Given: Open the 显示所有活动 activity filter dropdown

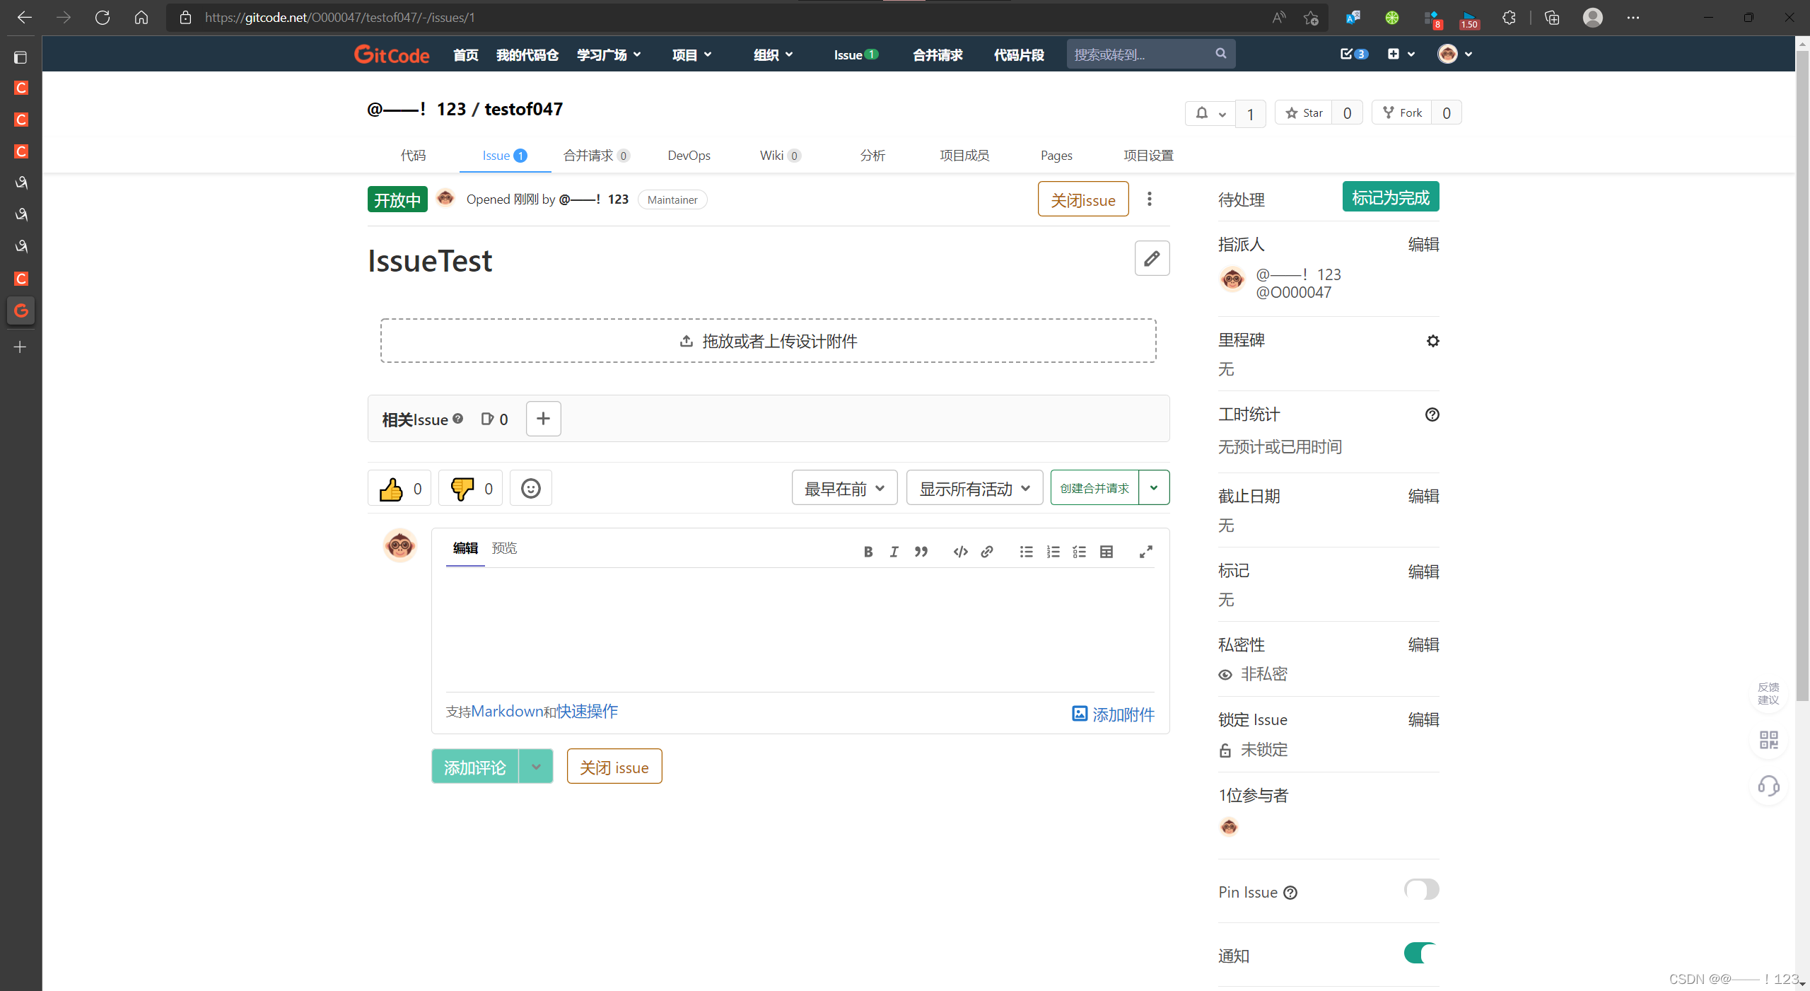Looking at the screenshot, I should [974, 487].
